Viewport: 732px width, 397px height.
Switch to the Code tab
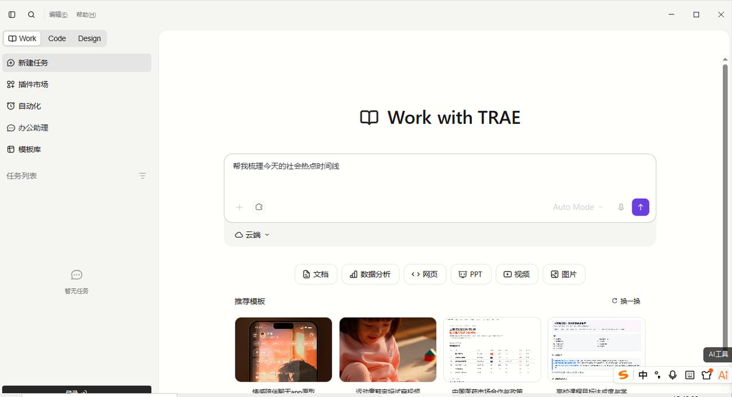(x=57, y=38)
